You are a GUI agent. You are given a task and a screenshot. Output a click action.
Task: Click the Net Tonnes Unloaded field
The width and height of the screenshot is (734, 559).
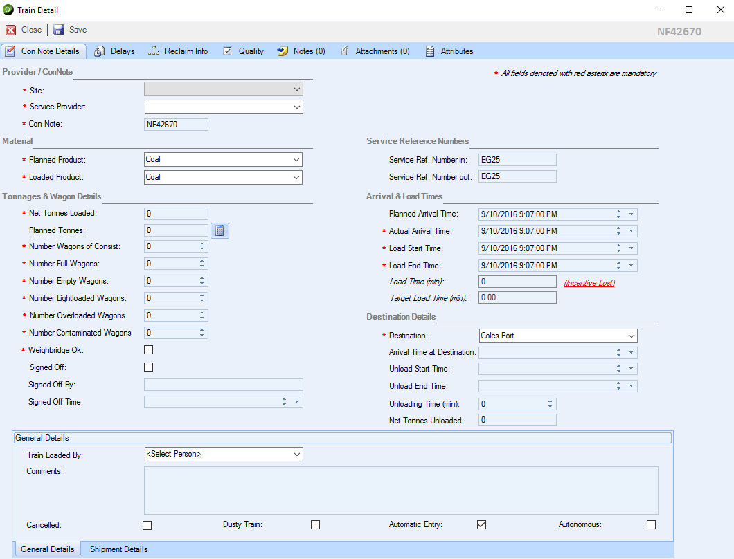point(517,420)
